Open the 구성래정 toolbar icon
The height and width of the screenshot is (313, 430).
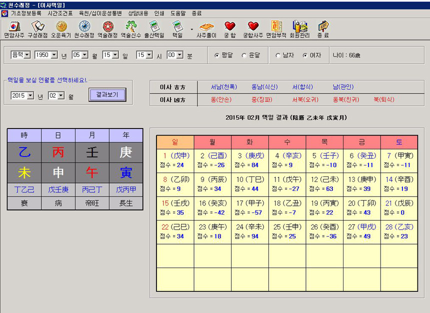pyautogui.click(x=37, y=29)
